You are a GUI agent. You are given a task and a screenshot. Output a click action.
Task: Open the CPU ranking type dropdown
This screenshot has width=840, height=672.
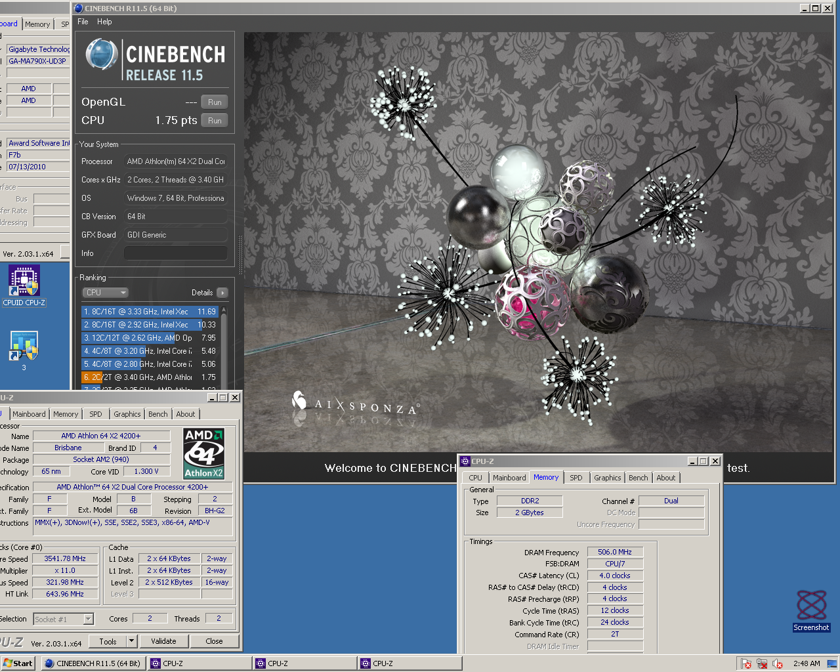click(105, 293)
